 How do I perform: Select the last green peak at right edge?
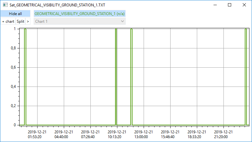246,29
